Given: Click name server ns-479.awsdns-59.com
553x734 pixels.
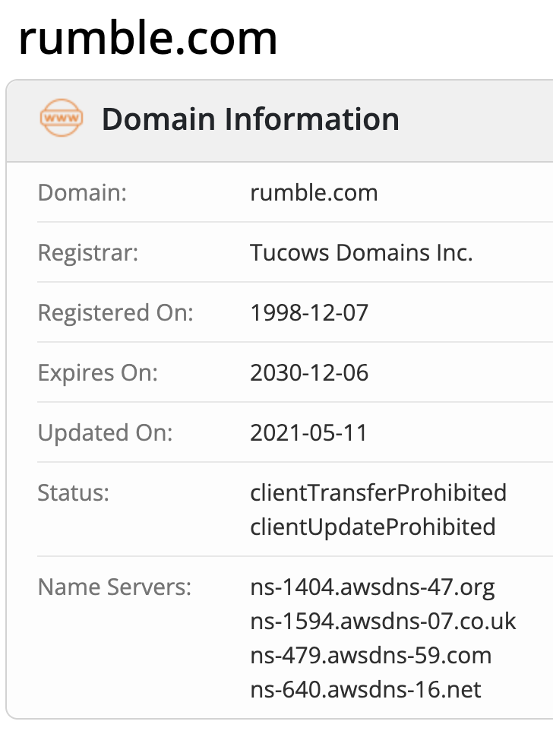Looking at the screenshot, I should coord(371,655).
